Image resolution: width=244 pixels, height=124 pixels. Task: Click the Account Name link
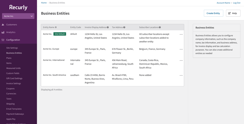pos(223,3)
